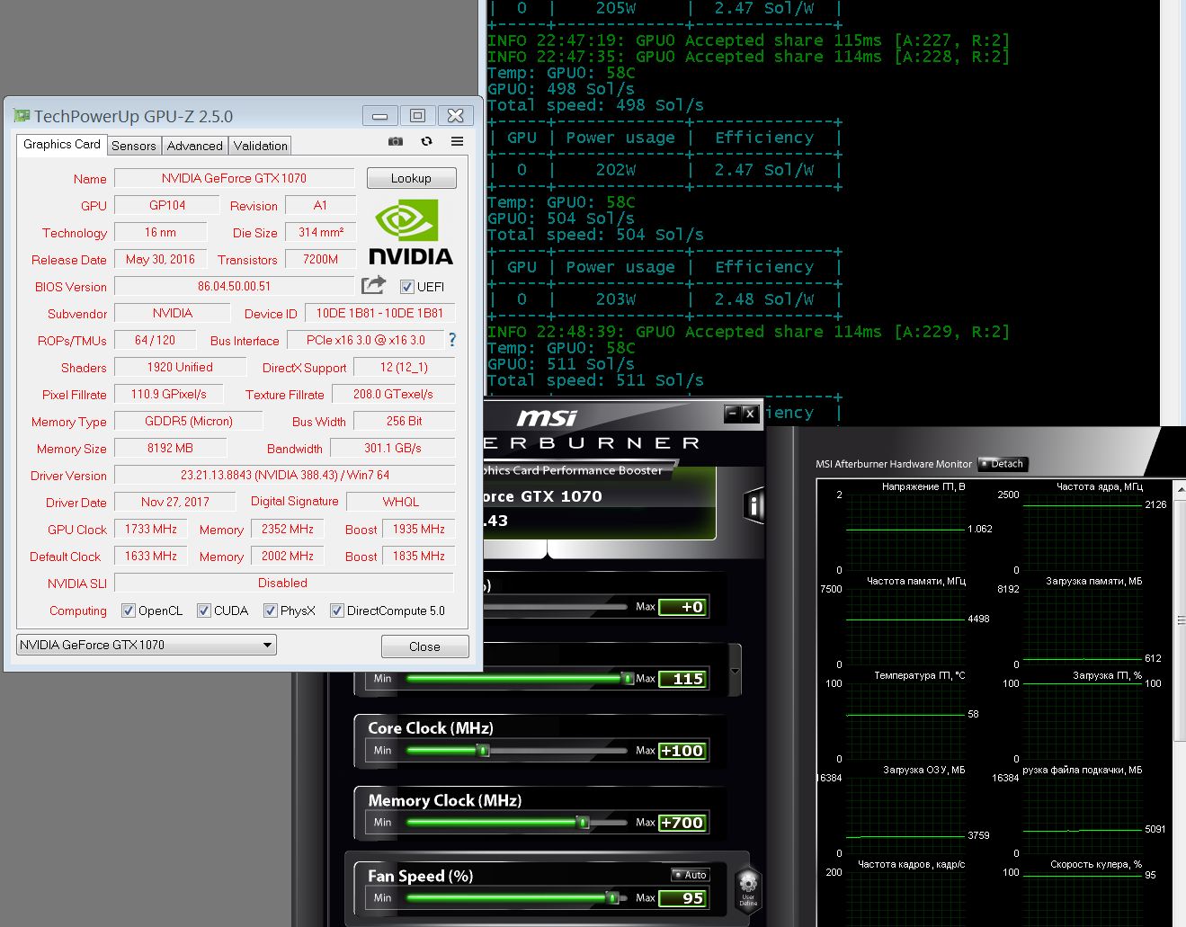Screen dimensions: 1186x927
Task: Open the NVIDIA GeForce GTX 1070 dropdown
Action: (147, 645)
